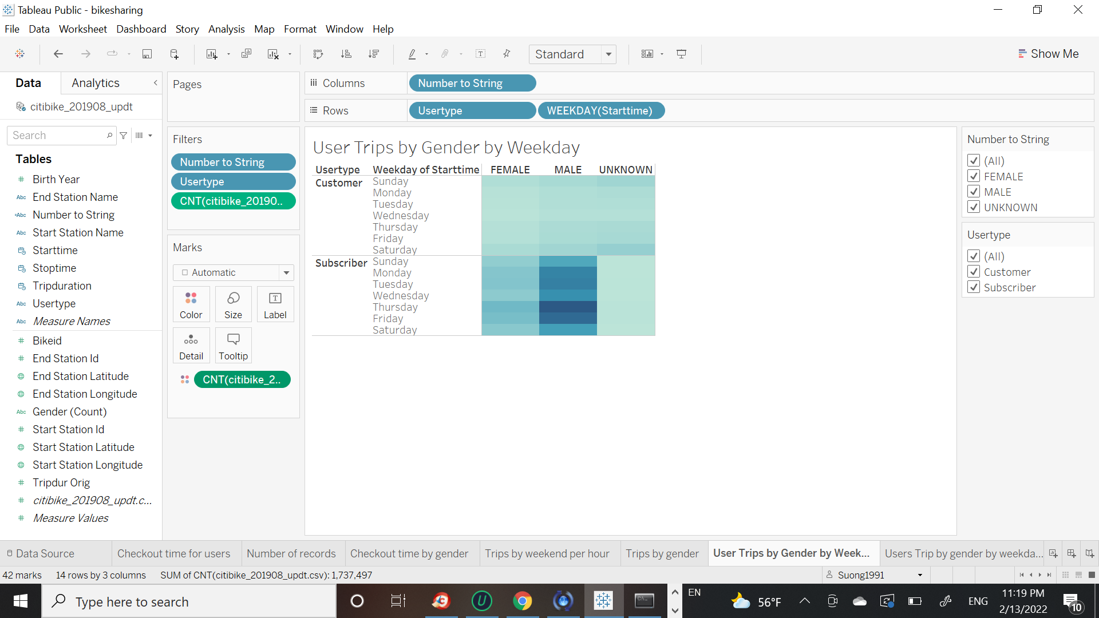The height and width of the screenshot is (618, 1099).
Task: Toggle the UNKNOWN filter checkbox
Action: [973, 207]
